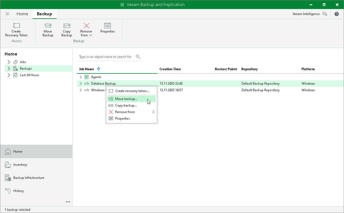Screen dimensions: 344x213
Task: Focus the object name search field
Action: coord(106,57)
